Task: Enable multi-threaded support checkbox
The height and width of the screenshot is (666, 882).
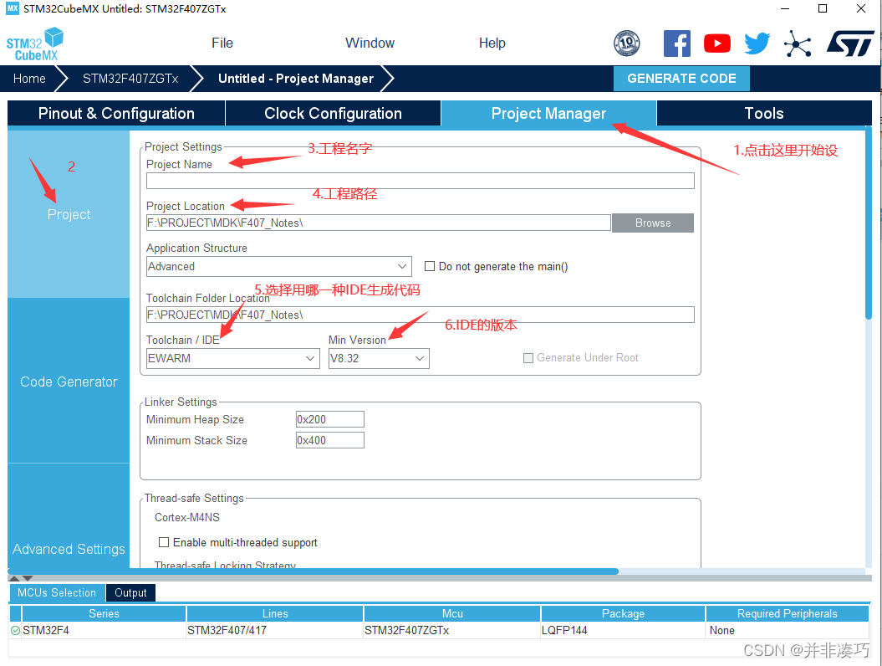Action: pyautogui.click(x=164, y=542)
